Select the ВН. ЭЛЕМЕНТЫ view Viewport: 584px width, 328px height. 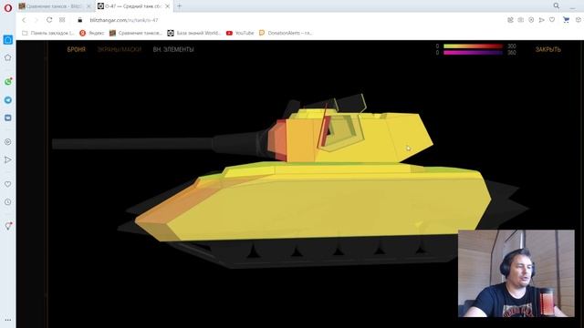pyautogui.click(x=173, y=49)
